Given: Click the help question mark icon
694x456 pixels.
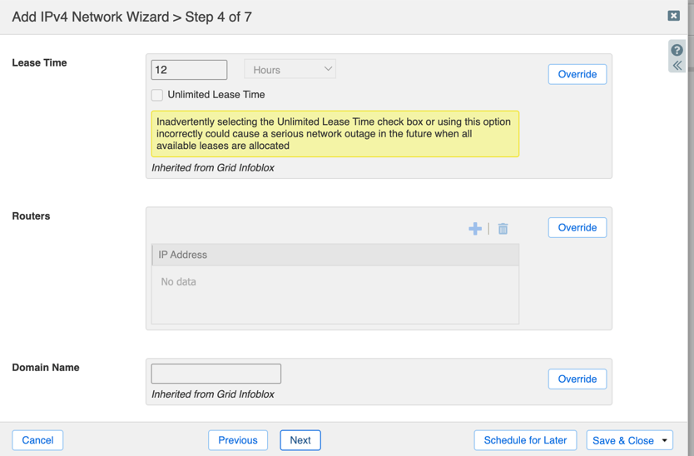Looking at the screenshot, I should coord(677,50).
